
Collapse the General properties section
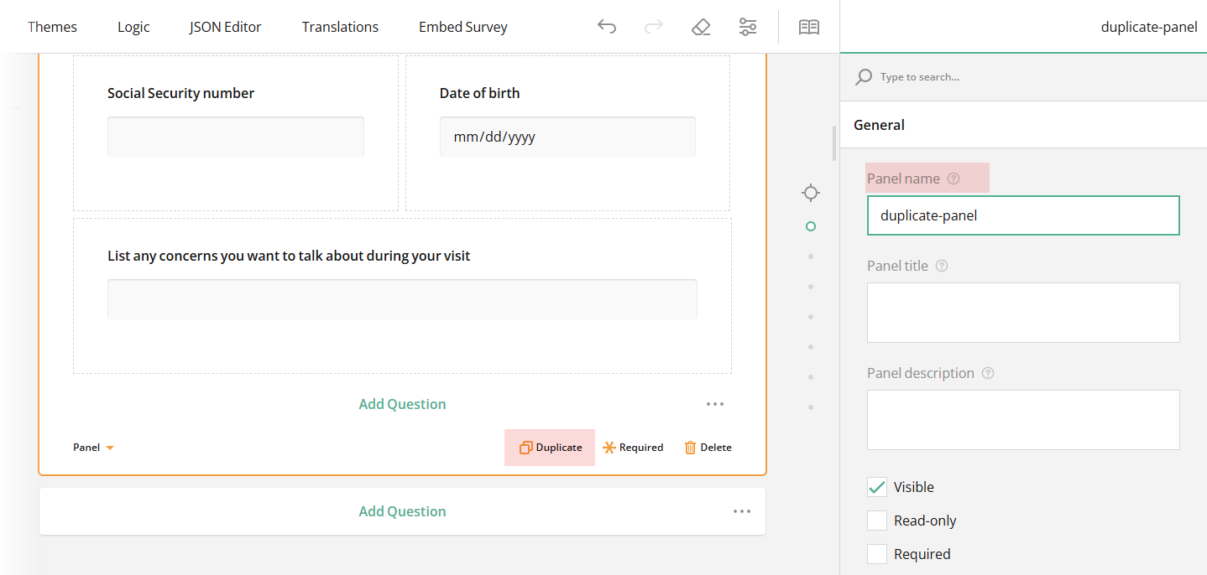[879, 124]
